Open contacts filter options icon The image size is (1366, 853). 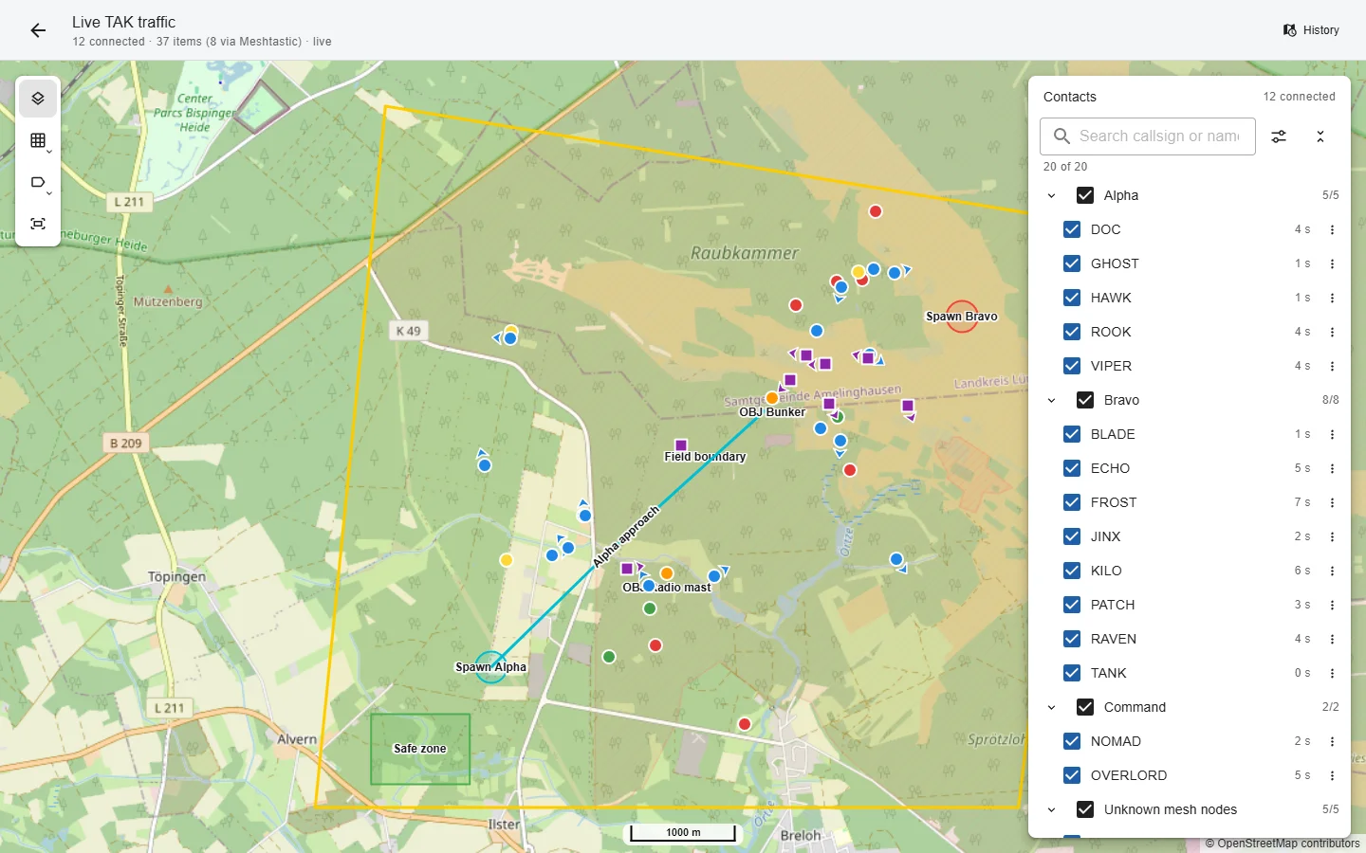(1279, 136)
